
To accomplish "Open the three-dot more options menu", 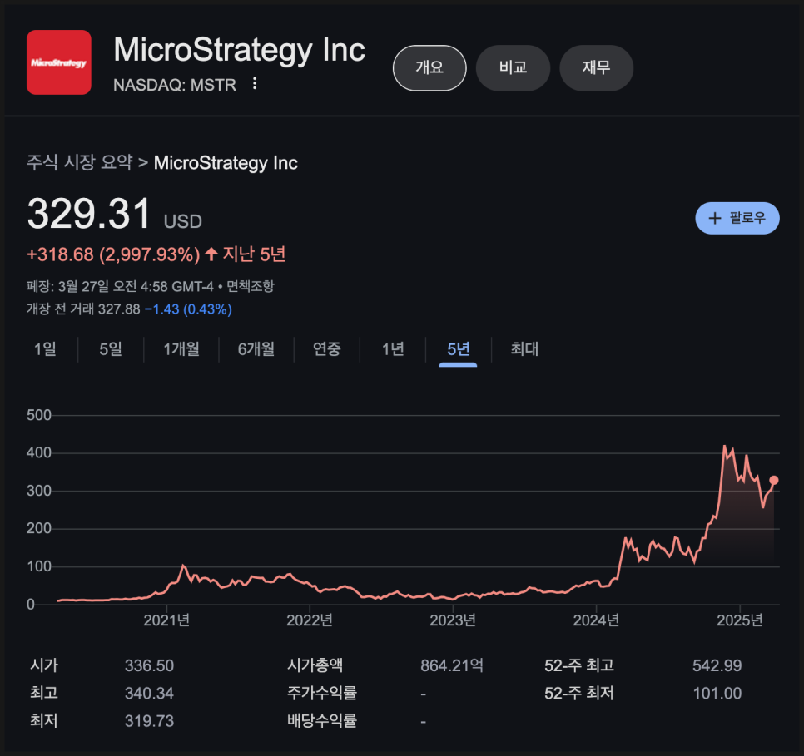I will click(255, 83).
